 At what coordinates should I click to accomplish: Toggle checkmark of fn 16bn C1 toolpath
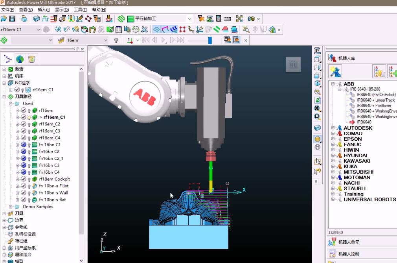24,145
